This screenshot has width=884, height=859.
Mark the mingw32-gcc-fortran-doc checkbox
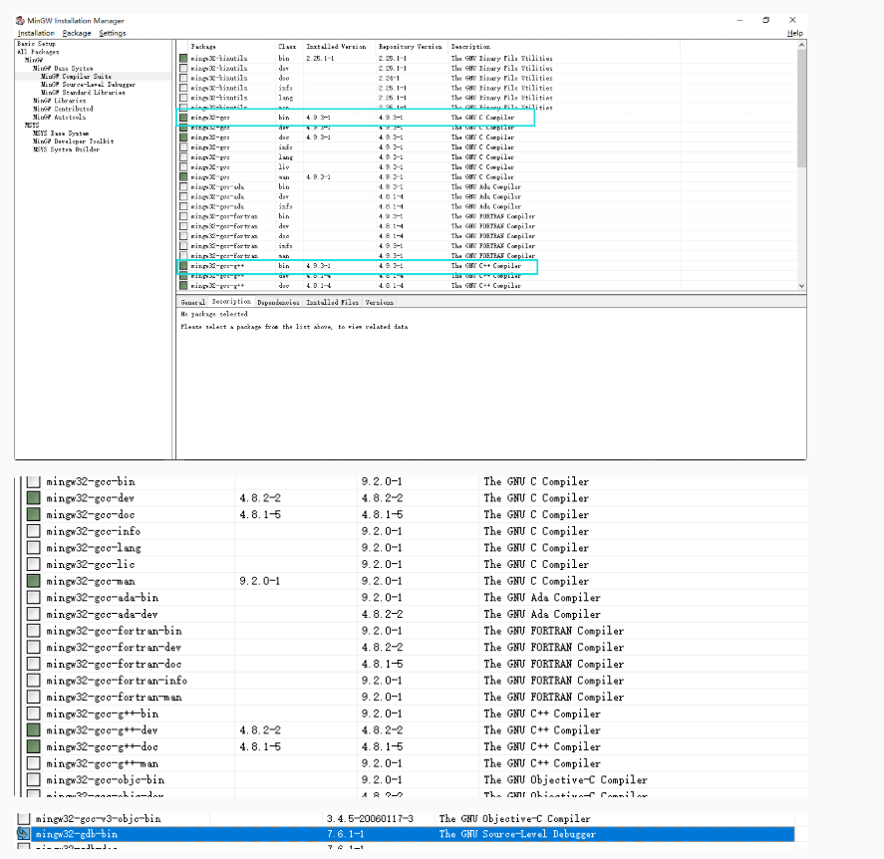[34, 664]
